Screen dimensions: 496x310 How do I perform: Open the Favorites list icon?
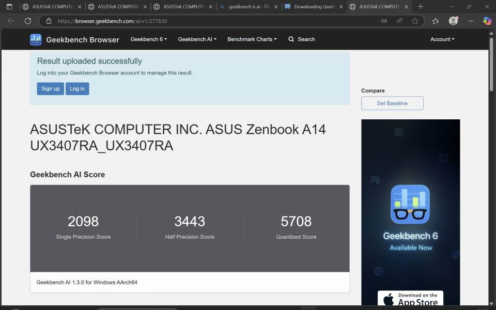[x=436, y=21]
